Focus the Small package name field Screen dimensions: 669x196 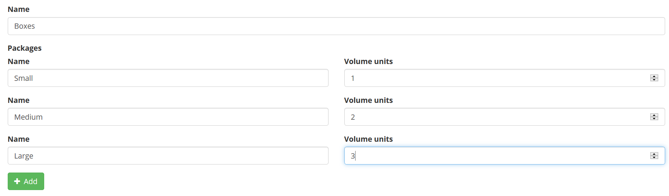168,78
